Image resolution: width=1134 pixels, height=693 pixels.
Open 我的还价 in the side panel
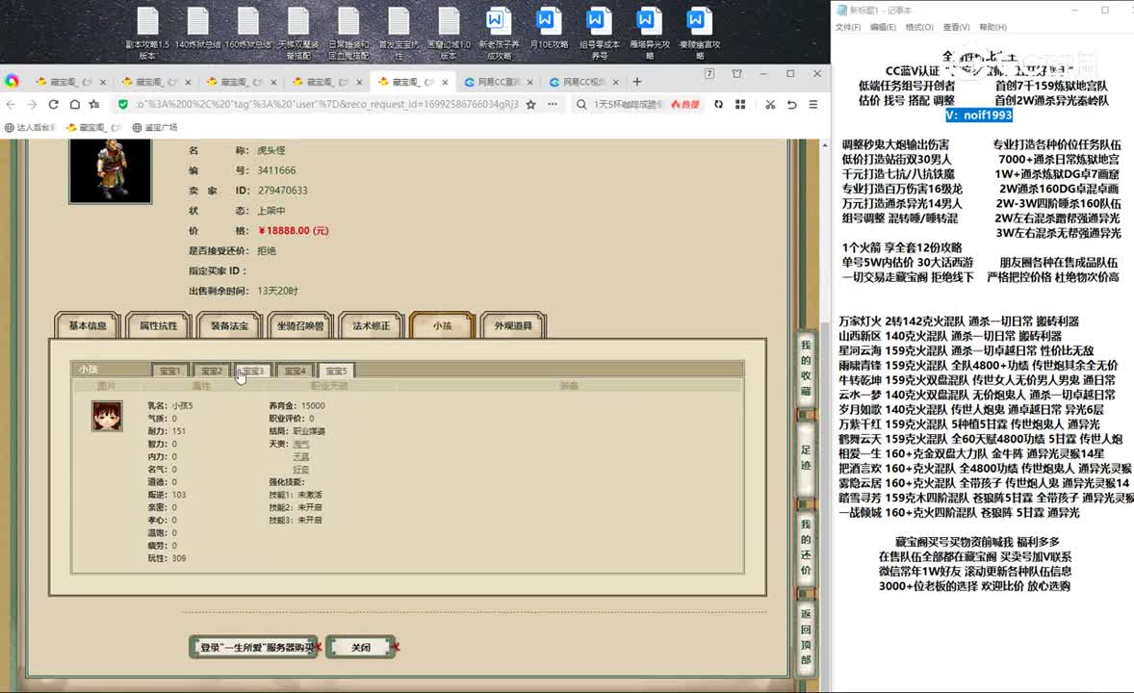coord(806,547)
